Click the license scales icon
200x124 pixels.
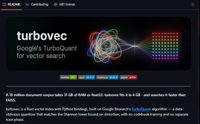56,5
